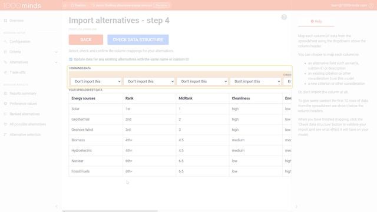
Task: Open mapping dropdown above Rank column
Action: (x=149, y=81)
